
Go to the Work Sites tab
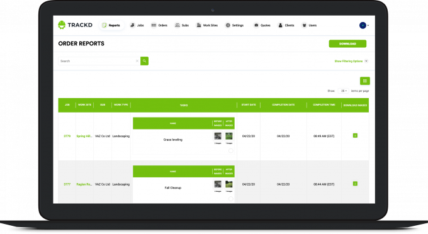tap(207, 25)
